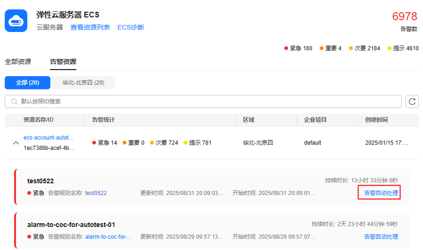Click the region cell 华北-北京四 in row
423x250 pixels.
click(258, 143)
